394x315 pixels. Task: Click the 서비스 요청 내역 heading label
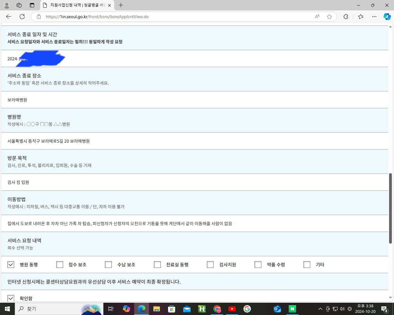(x=24, y=241)
